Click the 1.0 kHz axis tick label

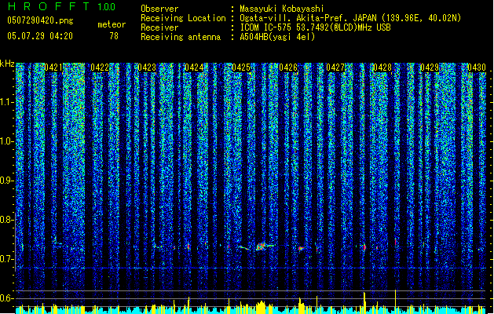coord(7,141)
